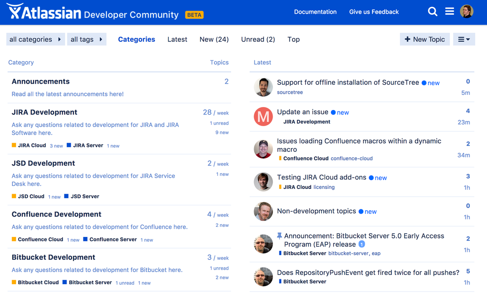
Task: Click 1 unread count for Bitbucket Development
Action: [x=219, y=268]
